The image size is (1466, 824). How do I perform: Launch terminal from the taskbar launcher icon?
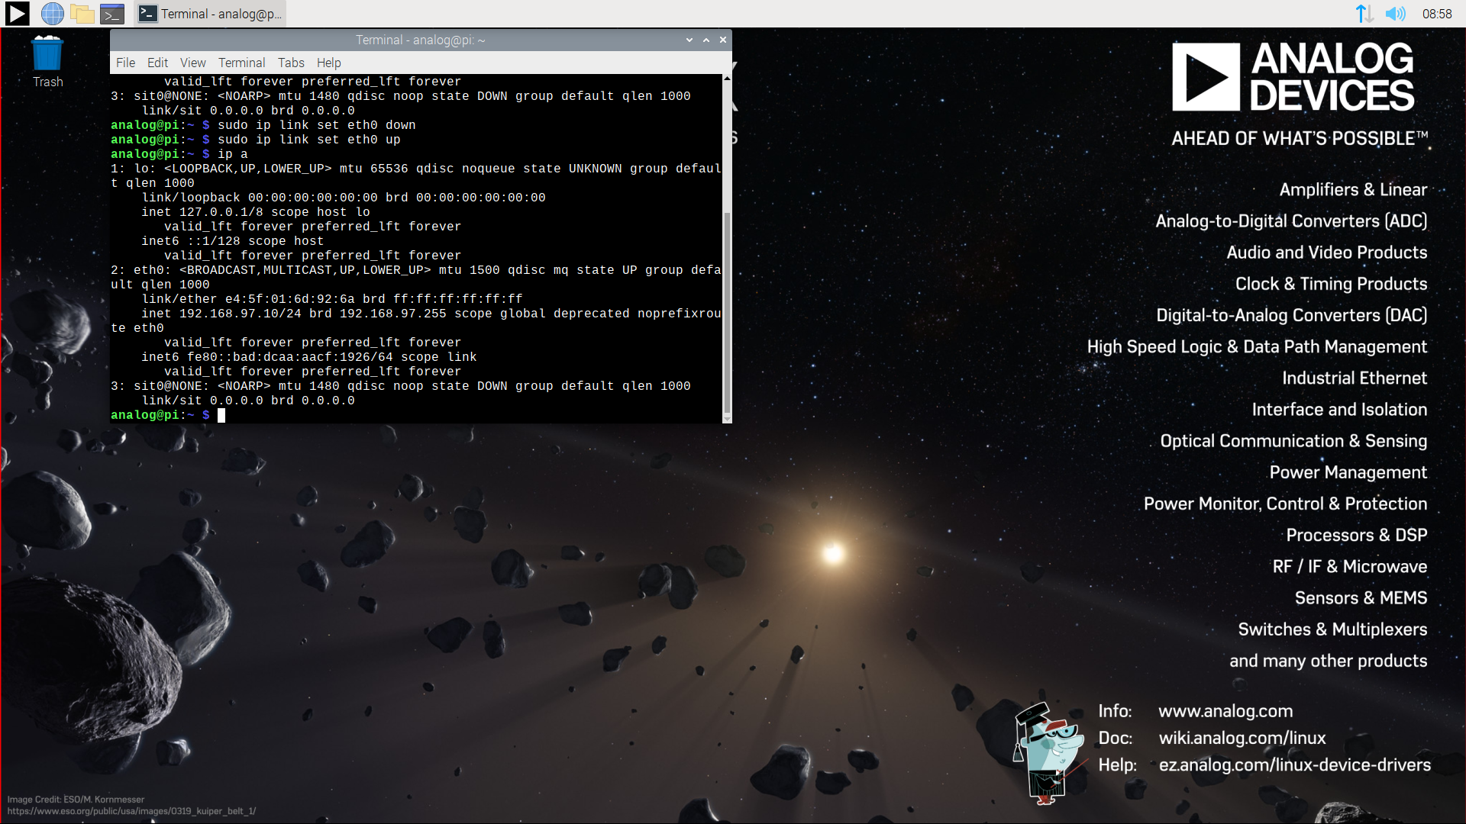click(x=111, y=13)
